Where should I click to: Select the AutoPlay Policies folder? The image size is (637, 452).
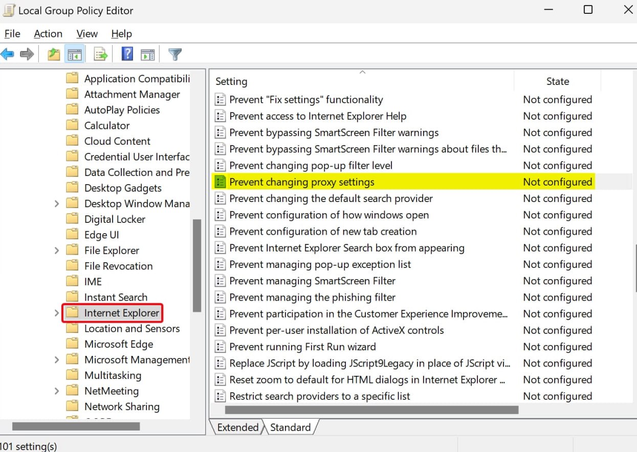(x=122, y=110)
